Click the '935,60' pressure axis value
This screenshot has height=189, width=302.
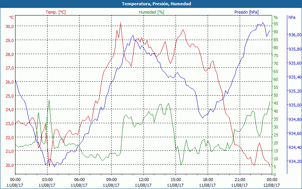coord(295,63)
